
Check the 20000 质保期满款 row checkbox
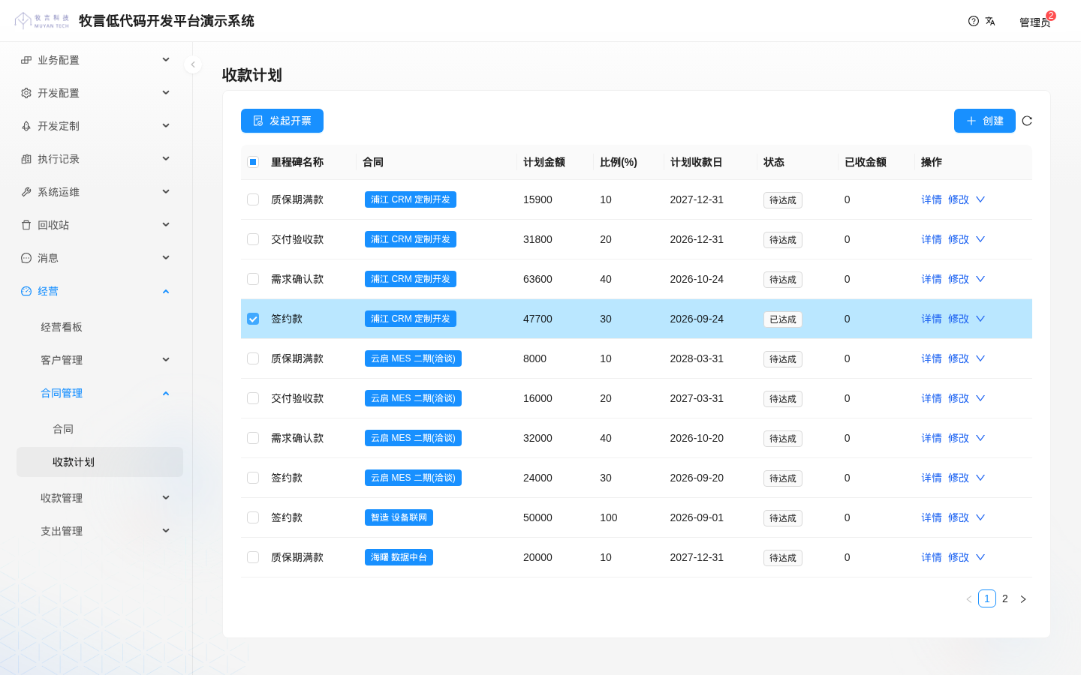pyautogui.click(x=253, y=557)
